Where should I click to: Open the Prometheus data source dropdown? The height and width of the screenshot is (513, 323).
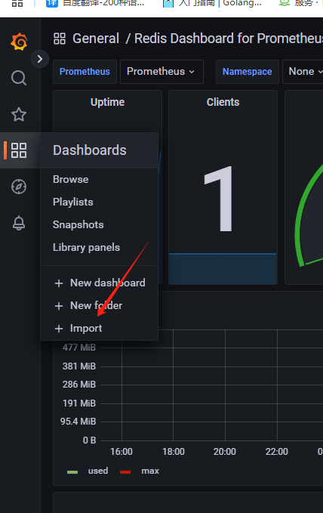point(161,72)
